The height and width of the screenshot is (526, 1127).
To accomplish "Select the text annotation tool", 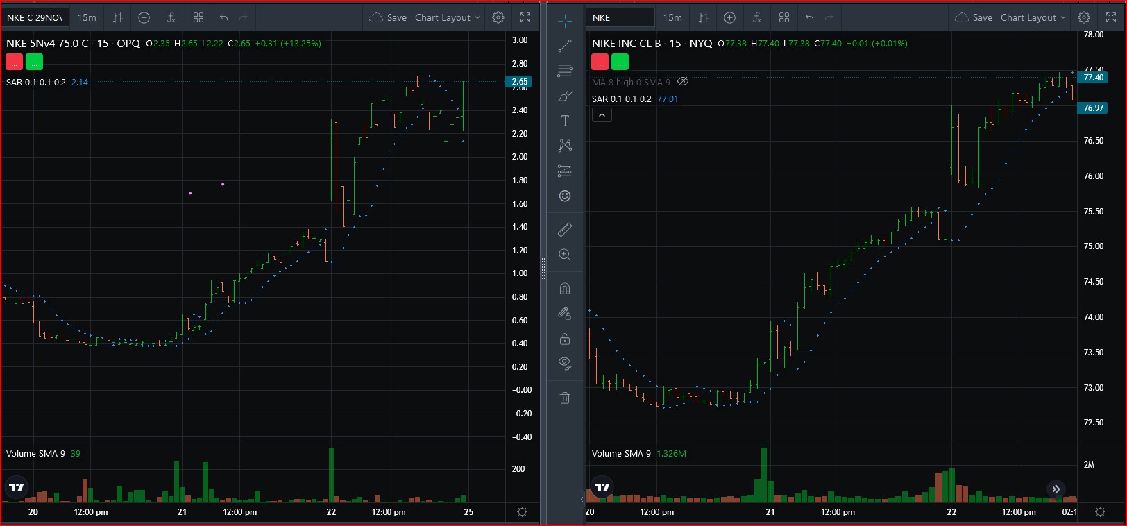I will click(565, 121).
